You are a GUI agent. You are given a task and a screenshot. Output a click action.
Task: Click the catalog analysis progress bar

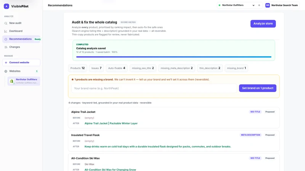click(x=174, y=57)
